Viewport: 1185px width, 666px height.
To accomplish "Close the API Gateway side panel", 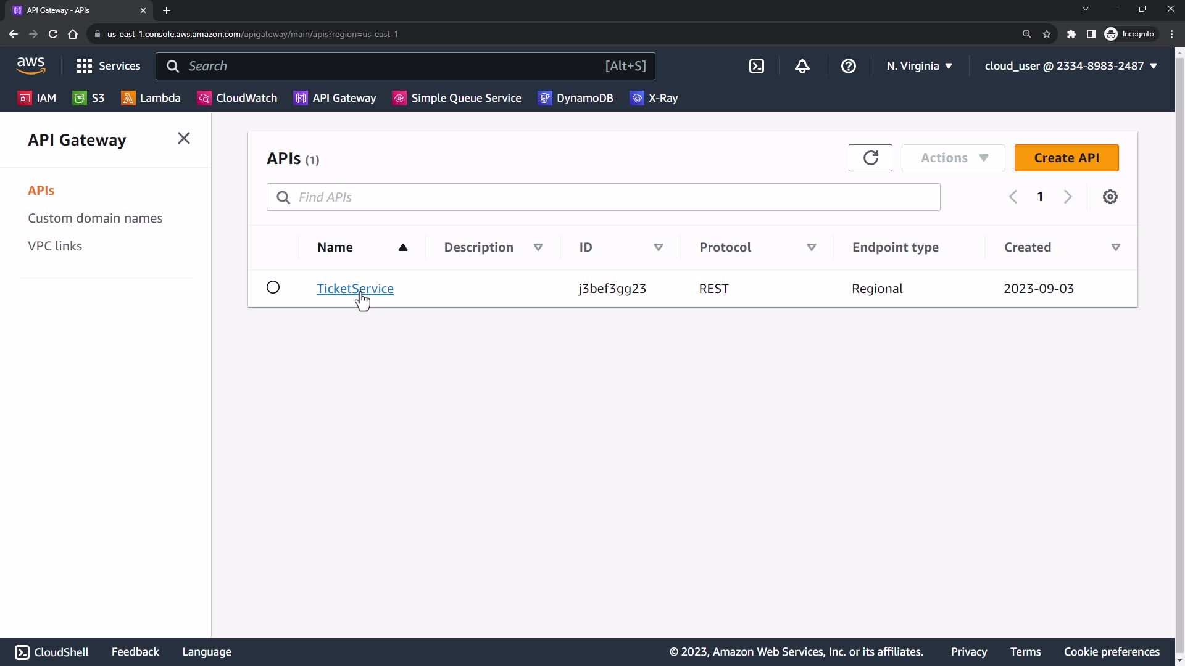I will click(x=184, y=138).
